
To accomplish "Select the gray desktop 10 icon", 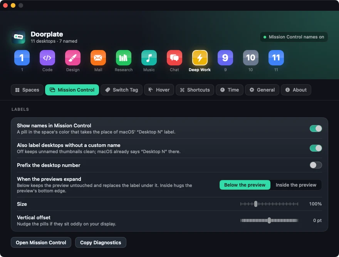I will coord(250,58).
